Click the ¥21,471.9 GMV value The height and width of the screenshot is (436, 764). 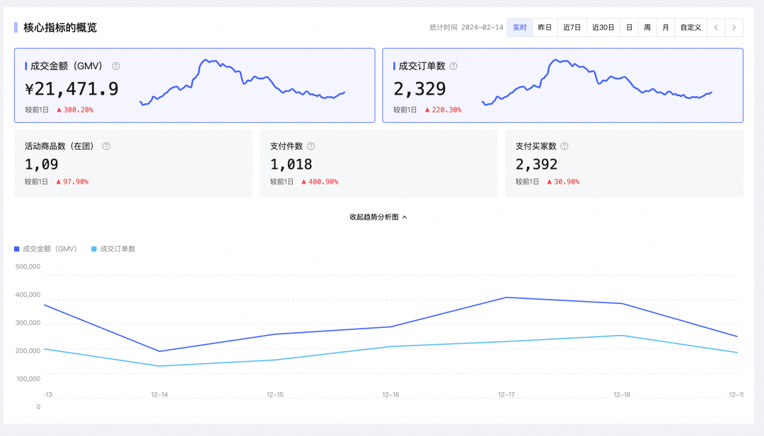pyautogui.click(x=71, y=89)
